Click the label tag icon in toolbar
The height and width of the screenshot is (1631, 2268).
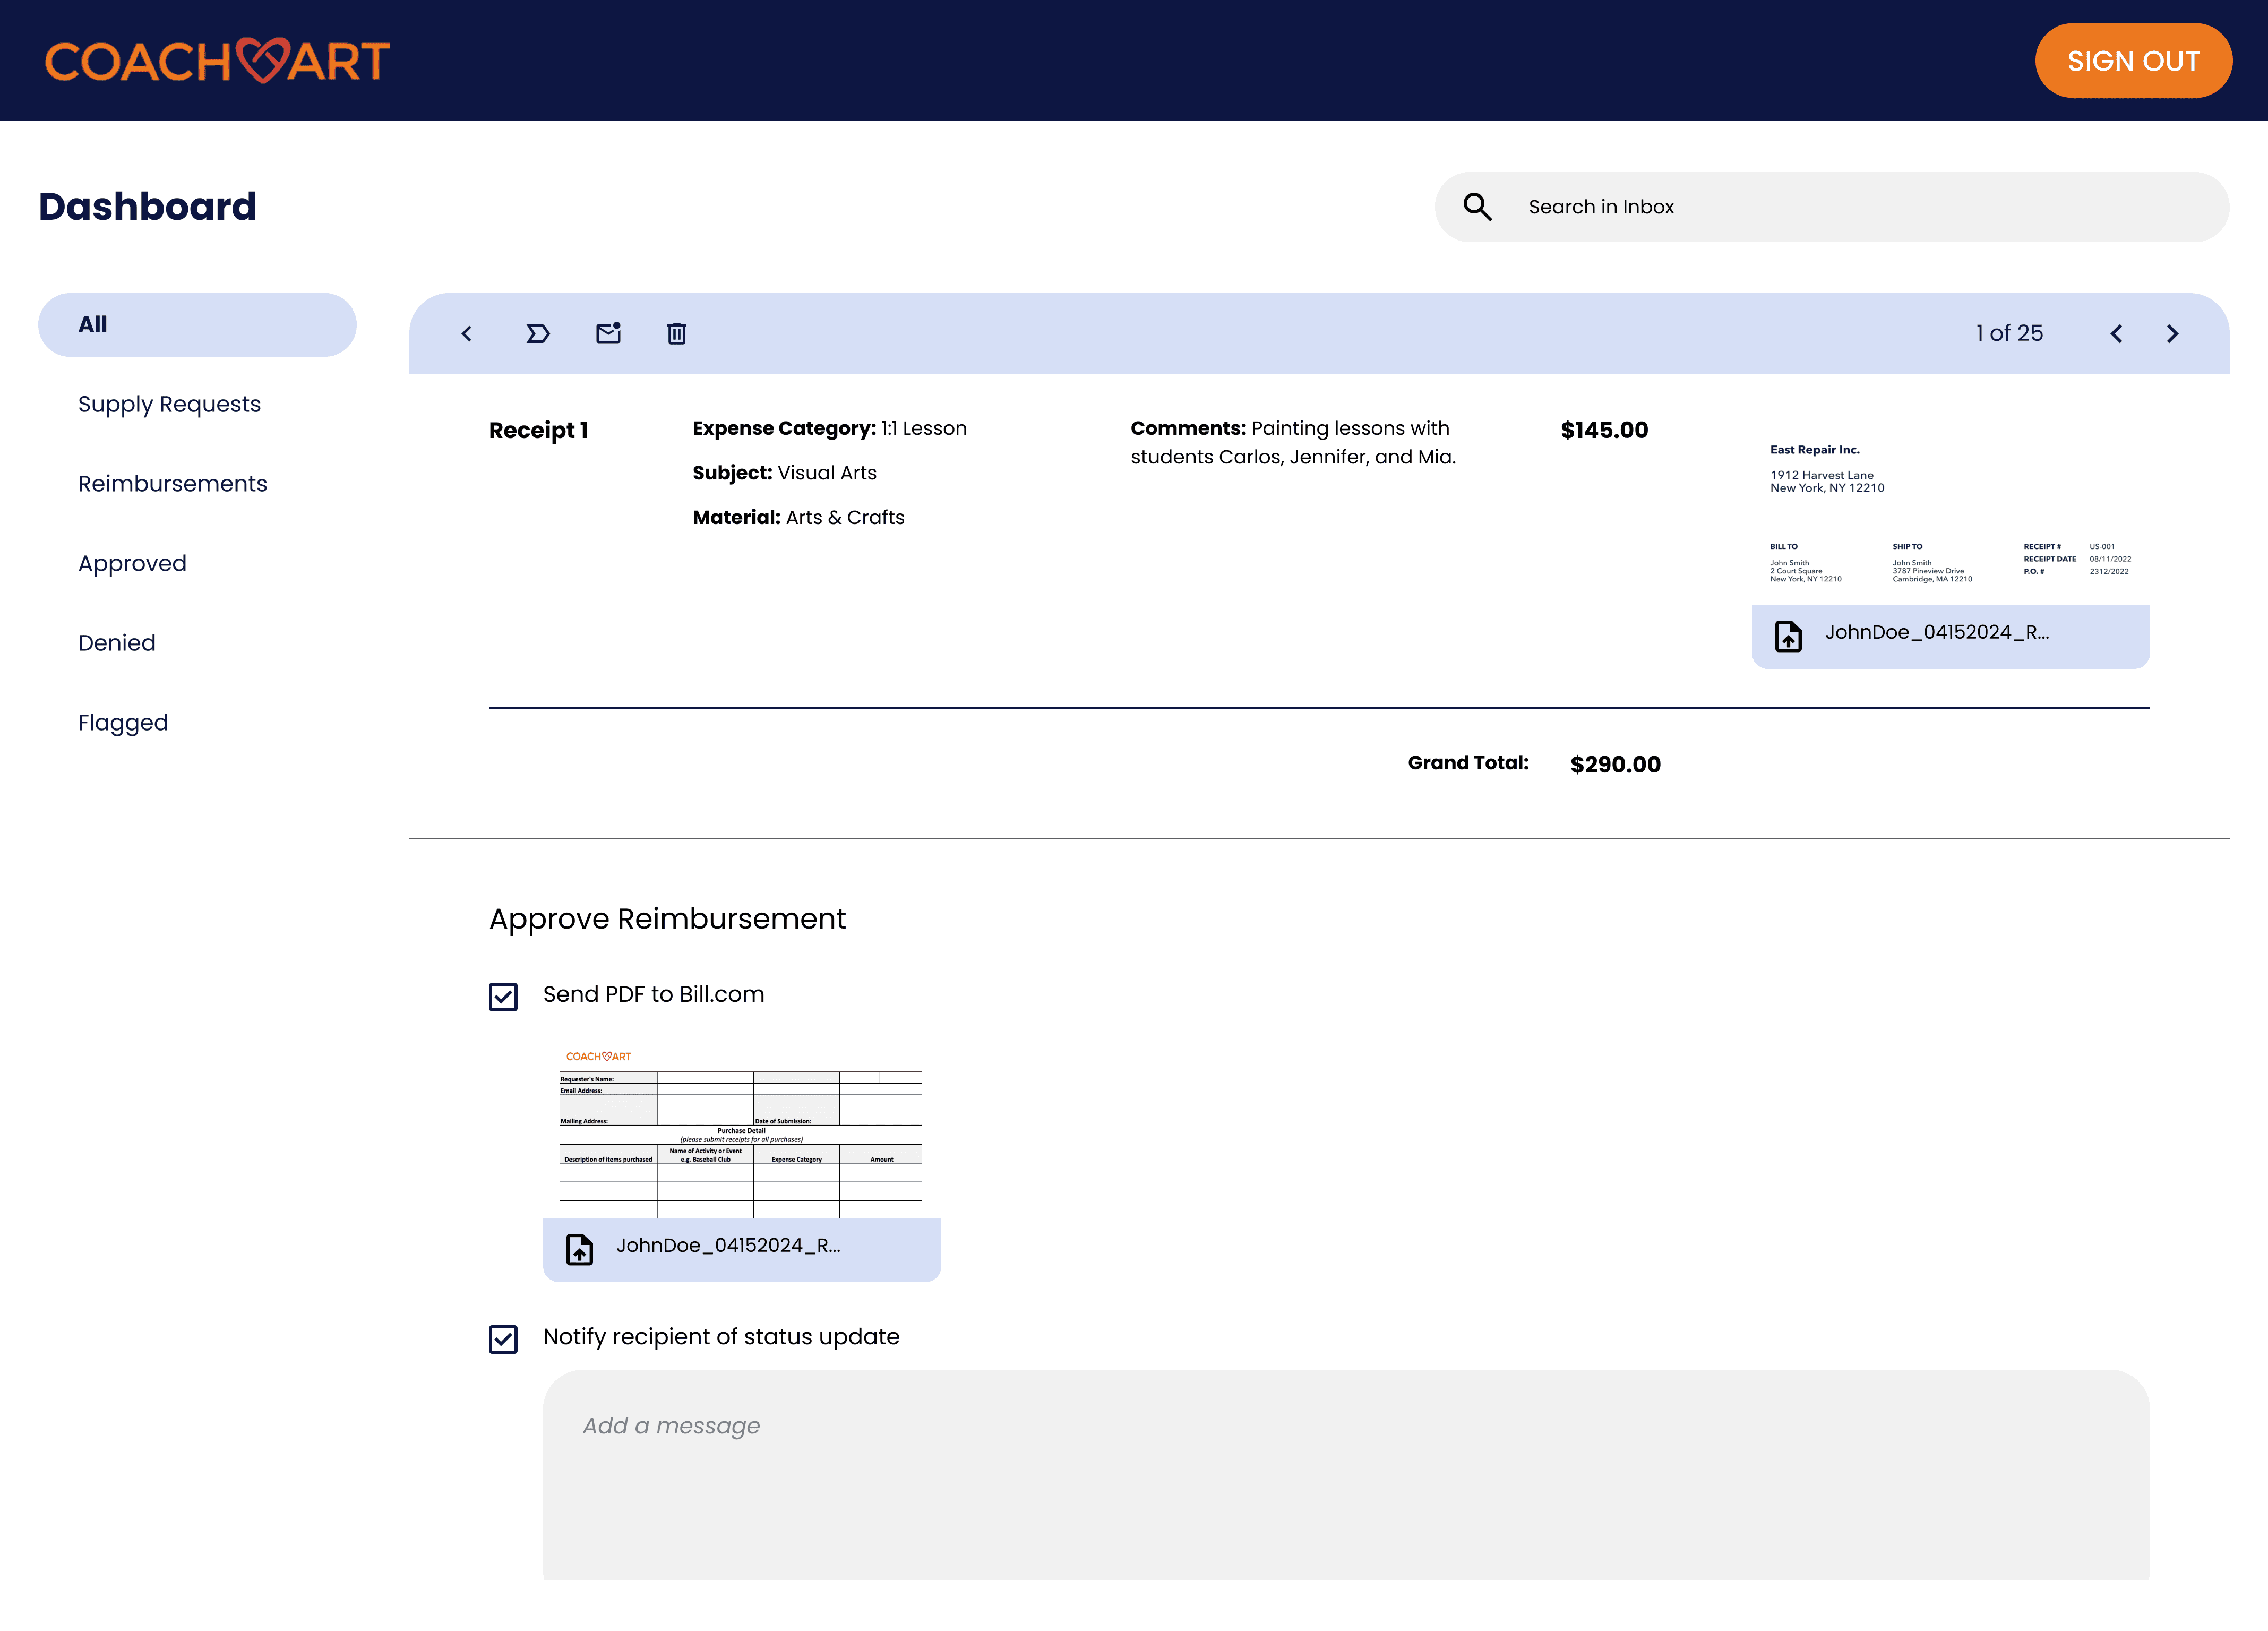click(538, 334)
